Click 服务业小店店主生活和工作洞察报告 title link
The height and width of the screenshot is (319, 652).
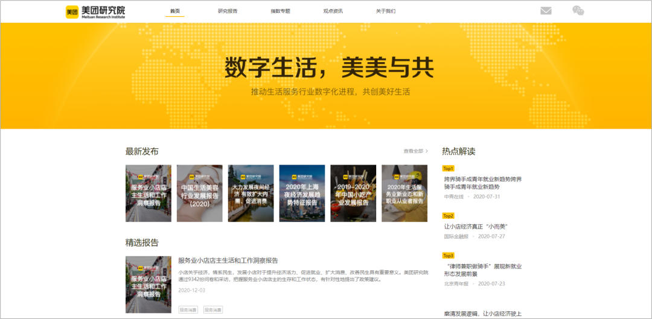coord(228,261)
